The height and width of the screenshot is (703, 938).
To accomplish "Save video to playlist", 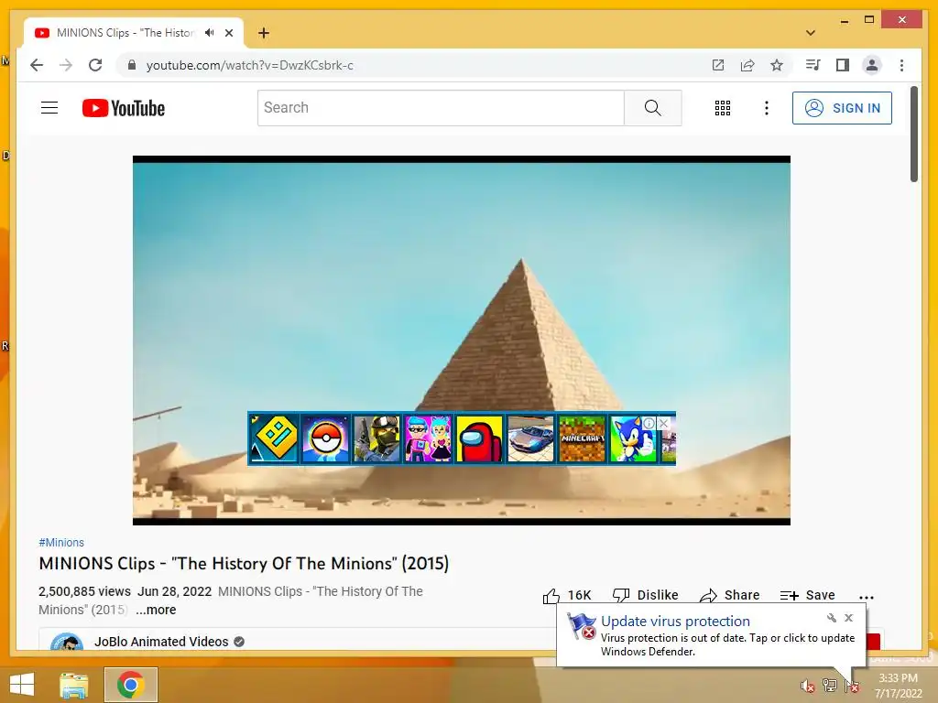I will 808,595.
